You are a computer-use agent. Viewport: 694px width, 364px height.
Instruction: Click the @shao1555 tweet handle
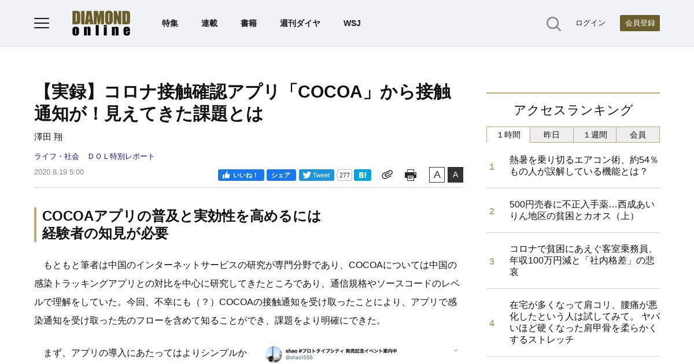299,358
